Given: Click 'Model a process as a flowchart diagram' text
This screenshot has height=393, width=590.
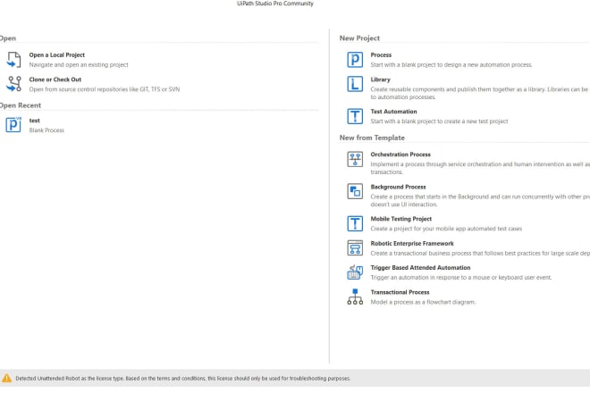Looking at the screenshot, I should [423, 302].
